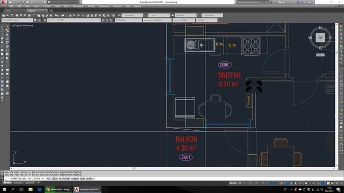Click the Help question mark in Standard toolbar
Image resolution: width=344 pixels, height=193 pixels.
tap(113, 16)
